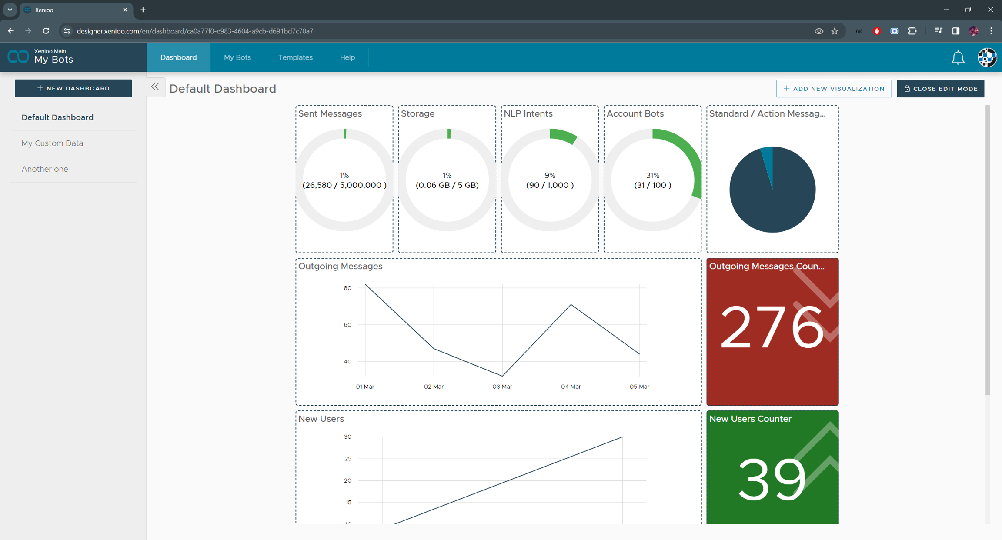Click the eye icon in address bar
This screenshot has width=1002, height=540.
pyautogui.click(x=818, y=31)
